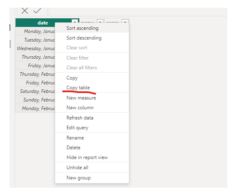Select the 'Friday, Febru...' date cell
Image resolution: width=236 pixels, height=188 pixels.
point(35,82)
